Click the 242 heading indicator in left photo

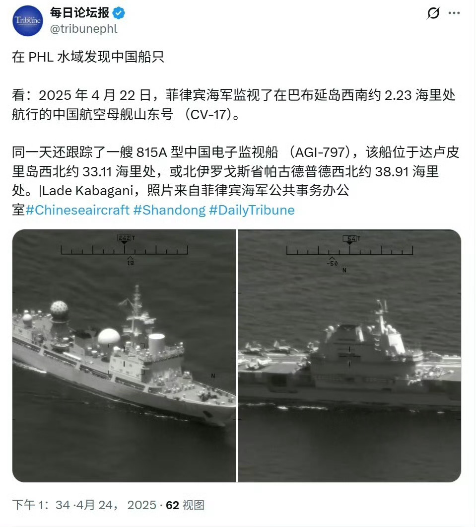125,237
